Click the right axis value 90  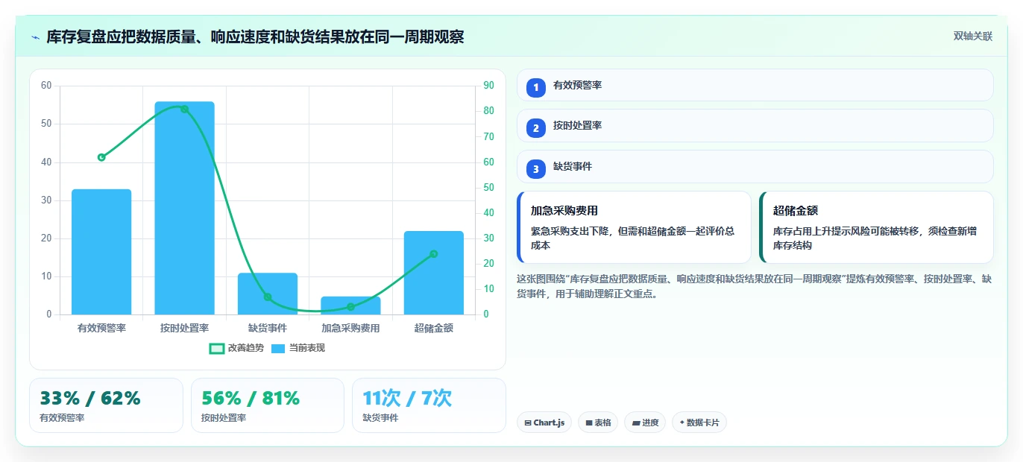pos(489,86)
